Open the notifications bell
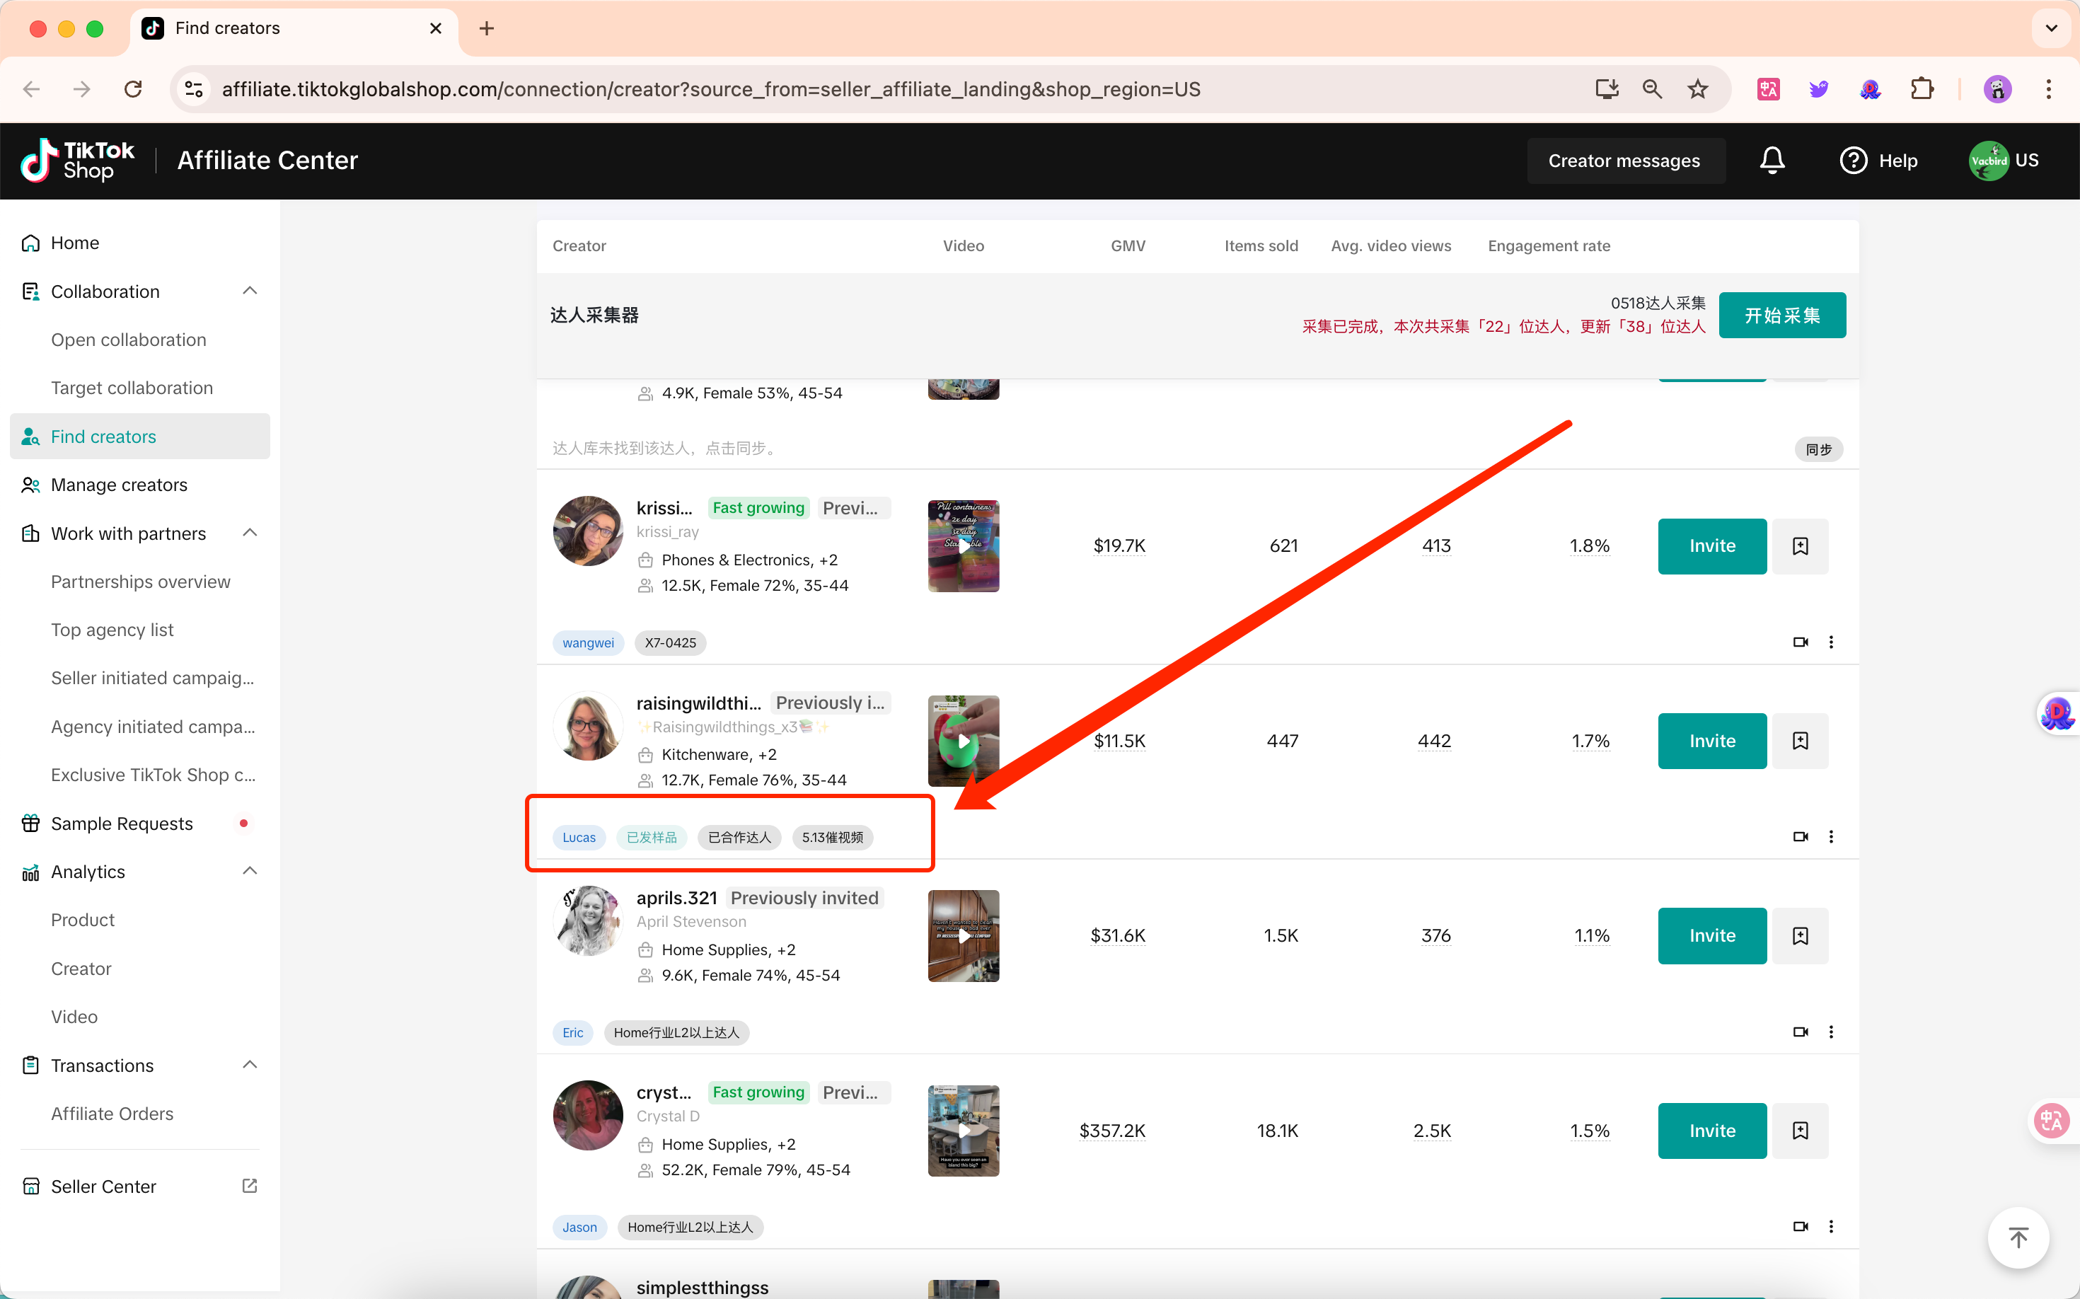This screenshot has height=1299, width=2080. [x=1772, y=161]
